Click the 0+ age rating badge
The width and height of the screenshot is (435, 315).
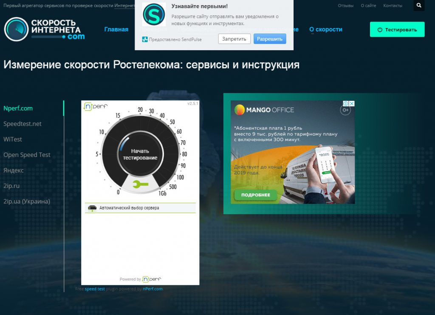tap(345, 110)
